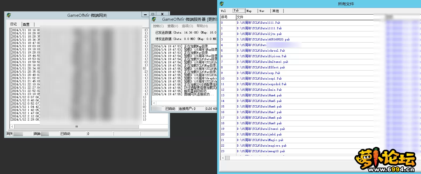
Task: Open the 查看(V) menu
Action: coord(173,26)
